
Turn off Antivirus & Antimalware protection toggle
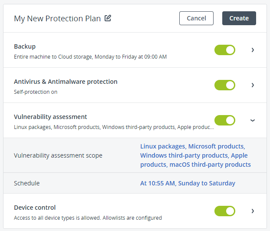(225, 85)
